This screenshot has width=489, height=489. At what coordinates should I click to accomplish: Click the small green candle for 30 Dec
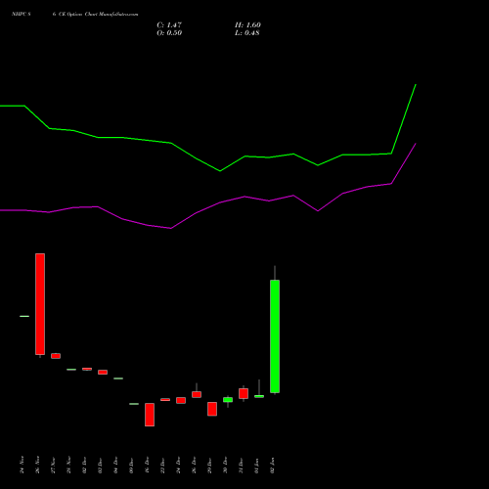click(x=228, y=400)
